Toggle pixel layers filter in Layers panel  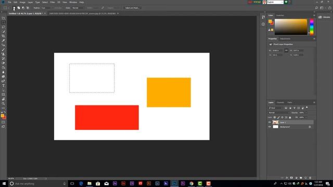click(286, 108)
